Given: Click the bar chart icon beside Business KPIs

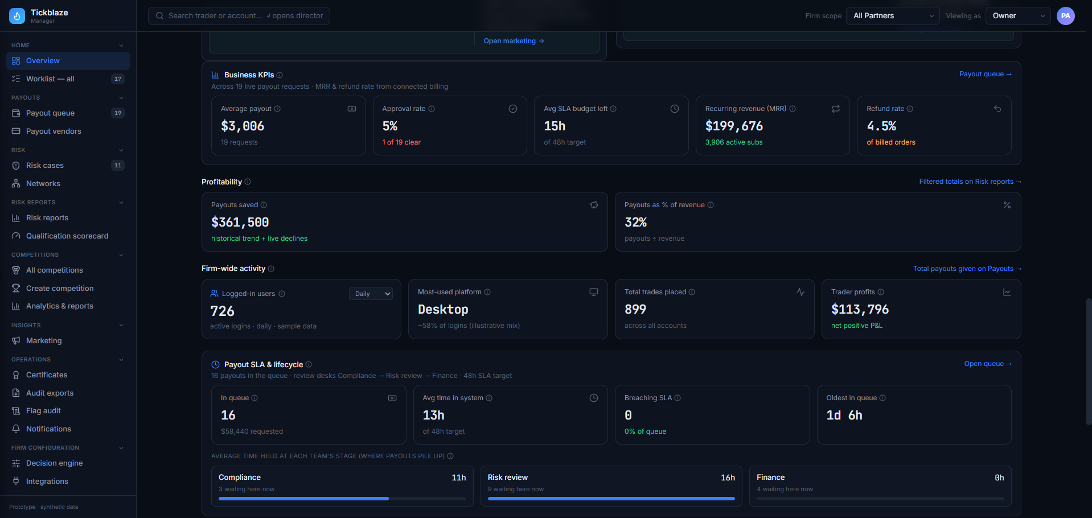Looking at the screenshot, I should (x=215, y=75).
